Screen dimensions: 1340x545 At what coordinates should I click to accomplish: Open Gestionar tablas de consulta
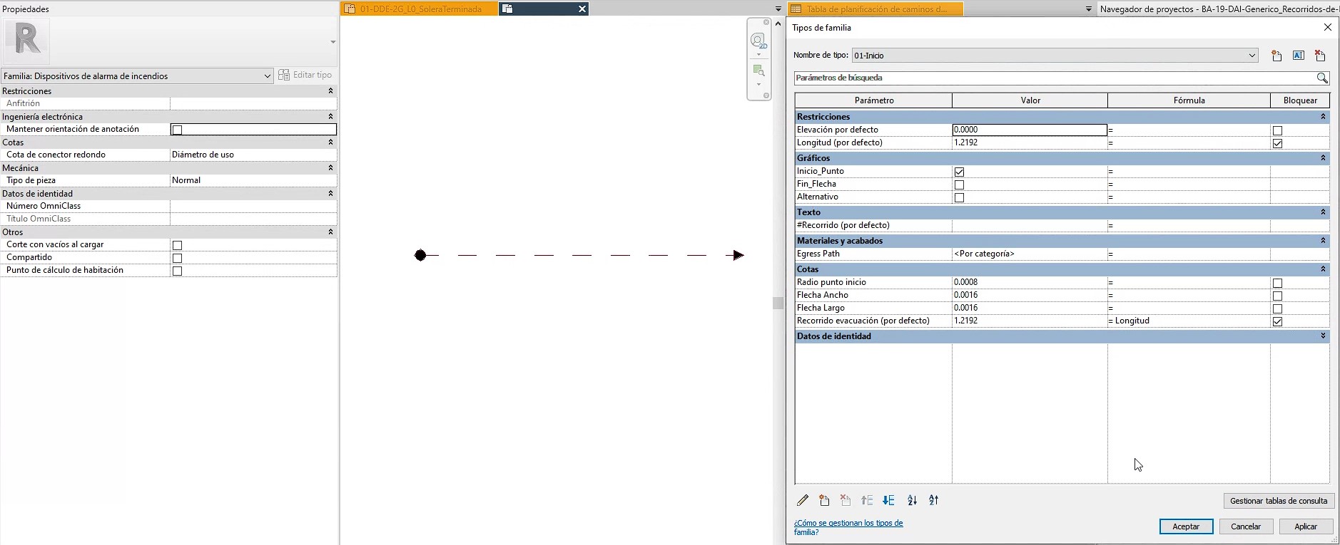coord(1278,501)
